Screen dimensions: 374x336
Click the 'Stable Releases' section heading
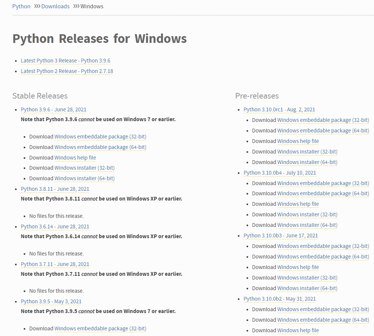40,96
